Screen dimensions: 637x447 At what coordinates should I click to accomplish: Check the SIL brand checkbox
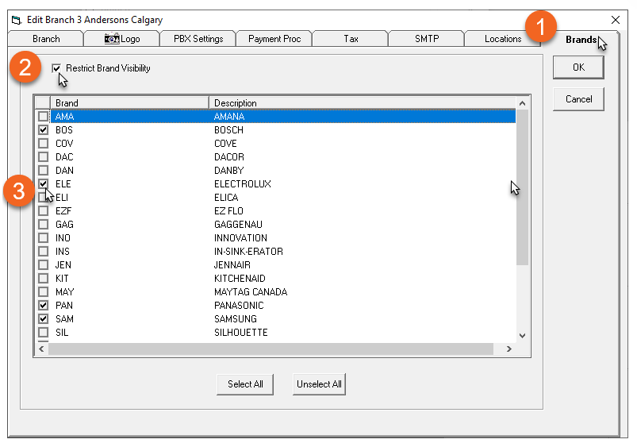pos(43,332)
